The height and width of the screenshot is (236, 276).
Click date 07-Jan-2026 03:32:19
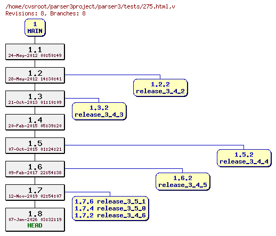pos(35,219)
